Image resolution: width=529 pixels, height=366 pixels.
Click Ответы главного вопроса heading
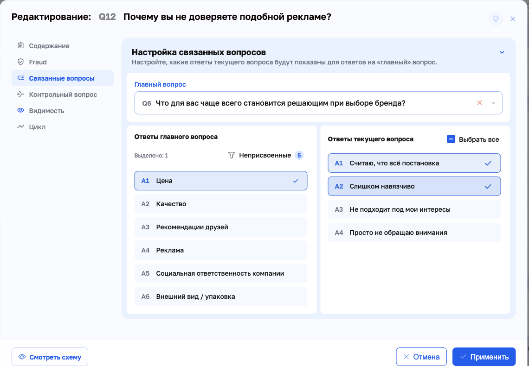point(176,137)
